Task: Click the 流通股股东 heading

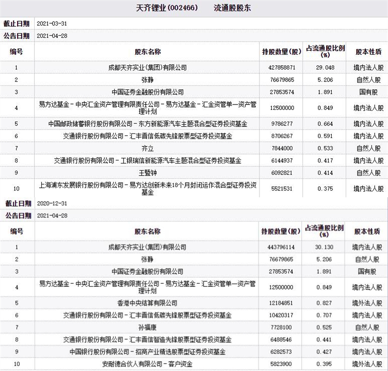Action: click(232, 8)
